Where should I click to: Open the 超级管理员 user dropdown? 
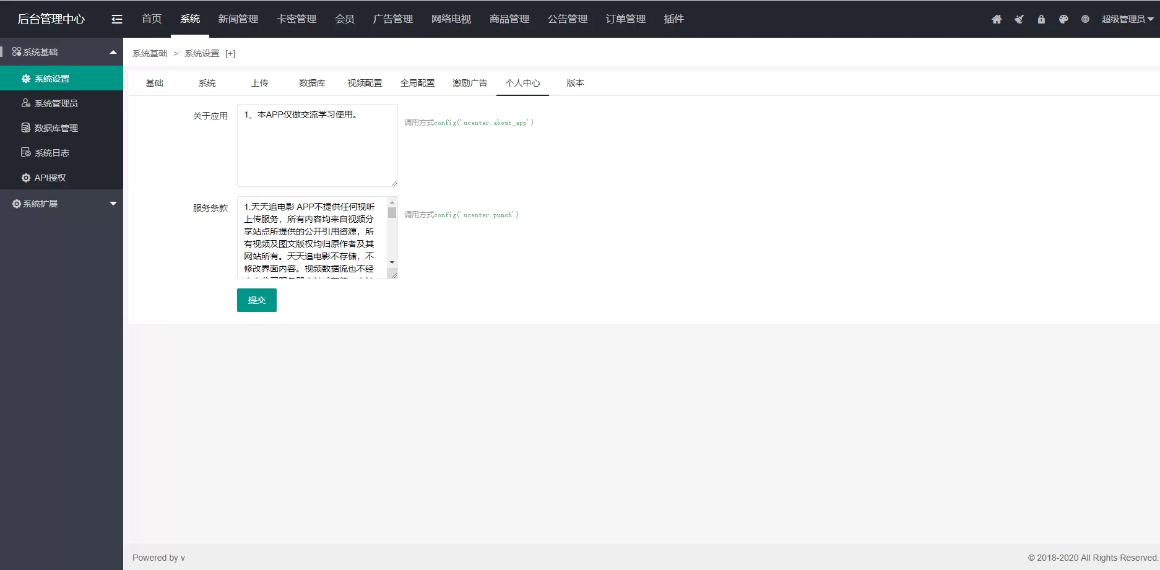click(x=1127, y=19)
